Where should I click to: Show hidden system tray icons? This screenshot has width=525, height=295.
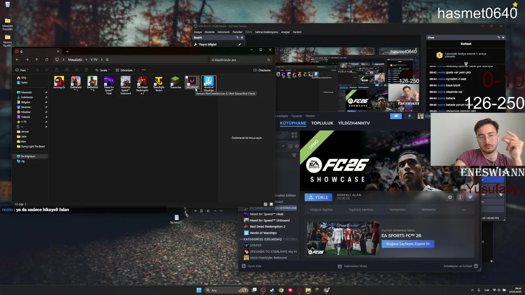(x=472, y=290)
